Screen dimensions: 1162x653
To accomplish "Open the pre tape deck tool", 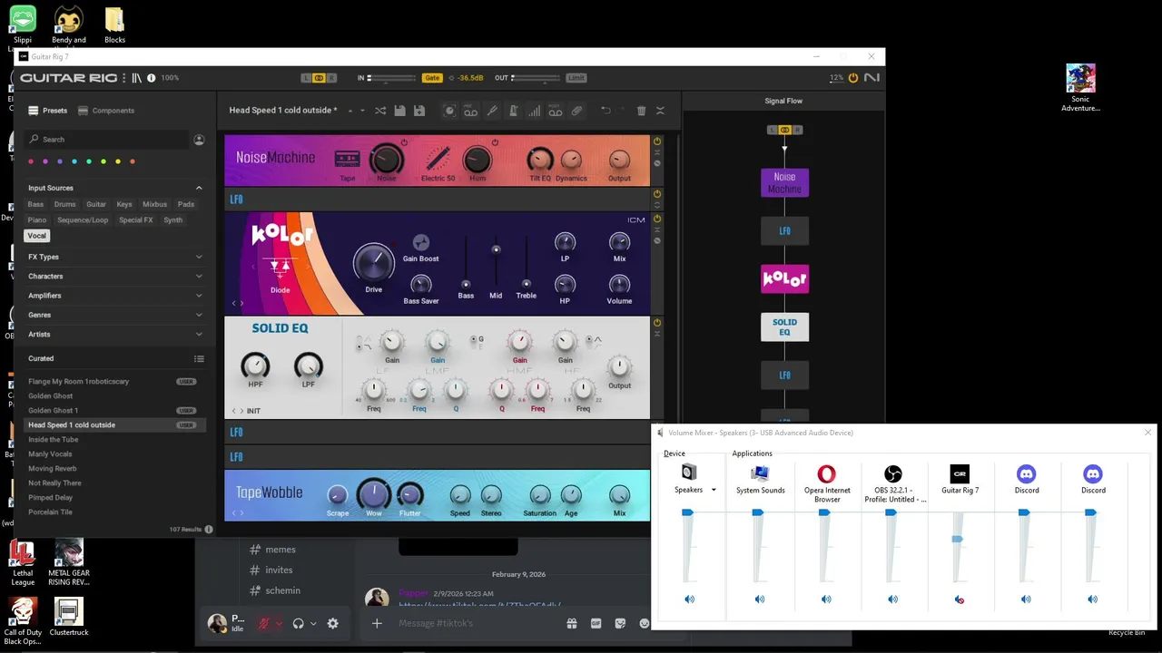I will [x=470, y=111].
